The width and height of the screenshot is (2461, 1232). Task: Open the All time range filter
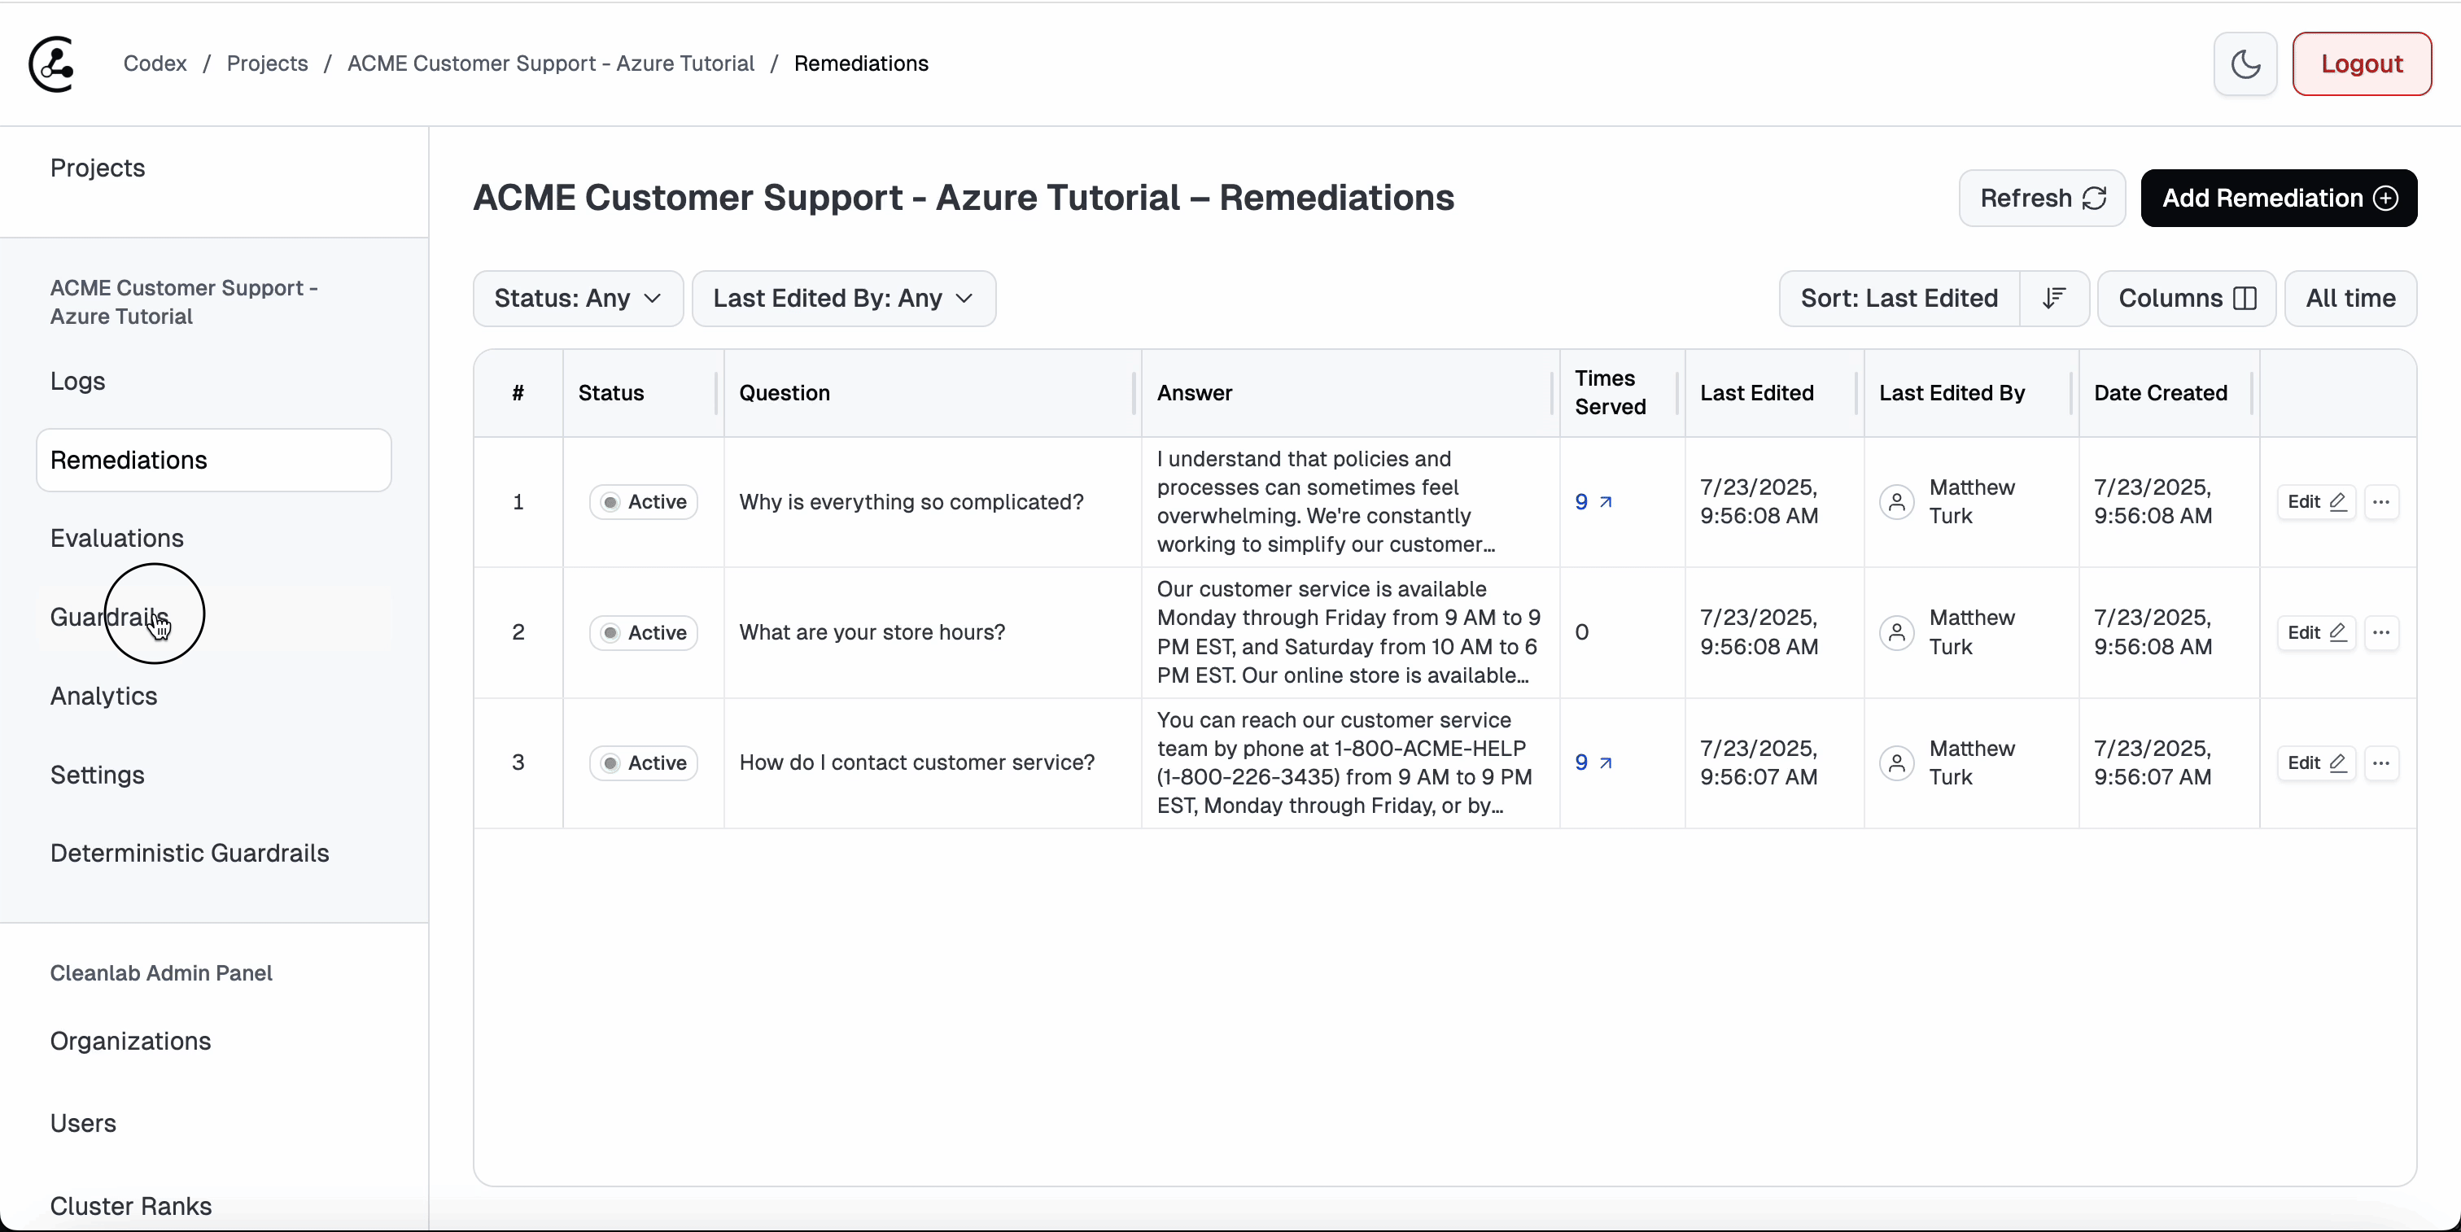point(2350,298)
